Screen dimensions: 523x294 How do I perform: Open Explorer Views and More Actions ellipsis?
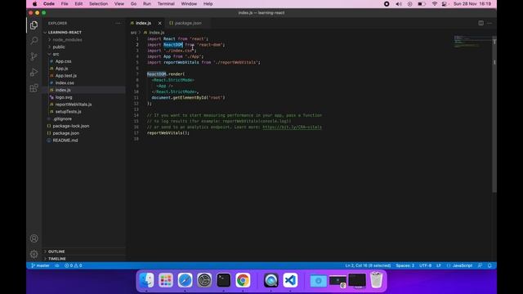point(118,23)
